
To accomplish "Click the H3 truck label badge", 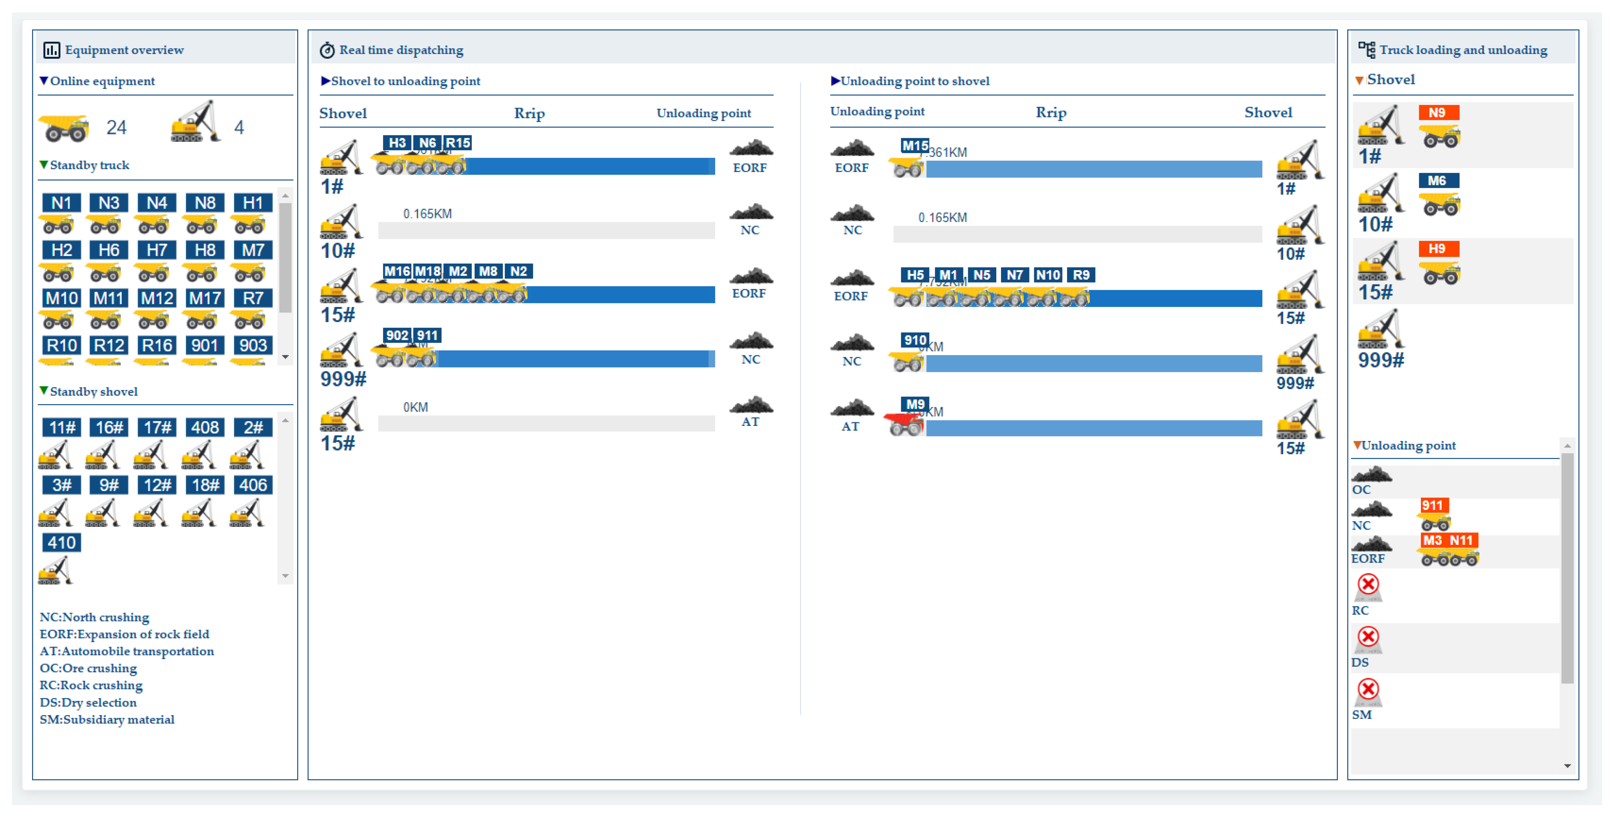I will [397, 143].
